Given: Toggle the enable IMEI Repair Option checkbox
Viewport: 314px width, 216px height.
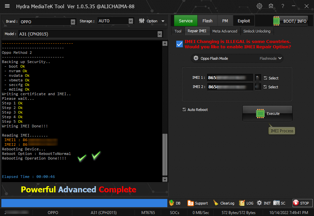Looking at the screenshot, I should (x=180, y=44).
